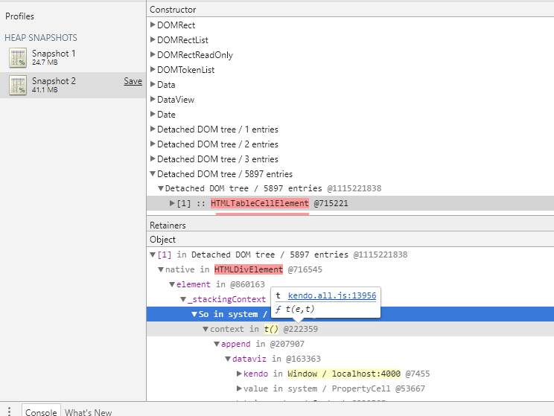Click the Window / localhost:4000 label
The height and width of the screenshot is (416, 554).
tap(344, 374)
